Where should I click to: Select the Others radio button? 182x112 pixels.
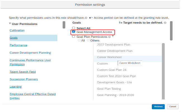click(88, 40)
